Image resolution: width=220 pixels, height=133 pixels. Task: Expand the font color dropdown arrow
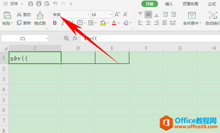119,23
